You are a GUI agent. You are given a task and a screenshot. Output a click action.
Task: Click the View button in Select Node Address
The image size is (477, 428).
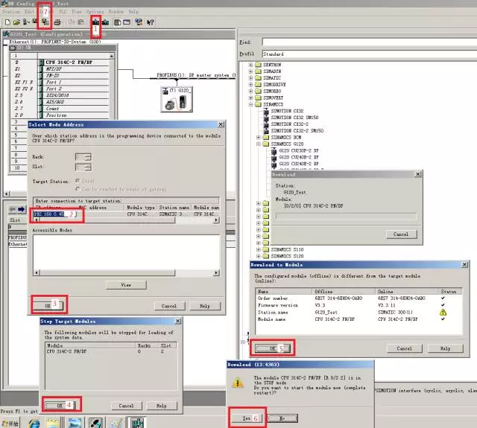(x=125, y=285)
